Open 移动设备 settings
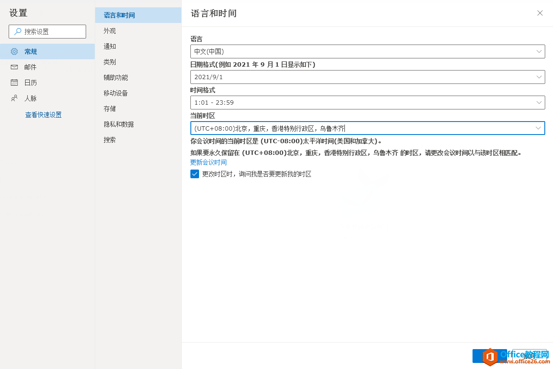Image resolution: width=553 pixels, height=369 pixels. pos(116,93)
